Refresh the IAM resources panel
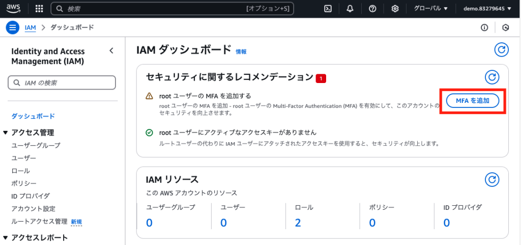 (492, 179)
